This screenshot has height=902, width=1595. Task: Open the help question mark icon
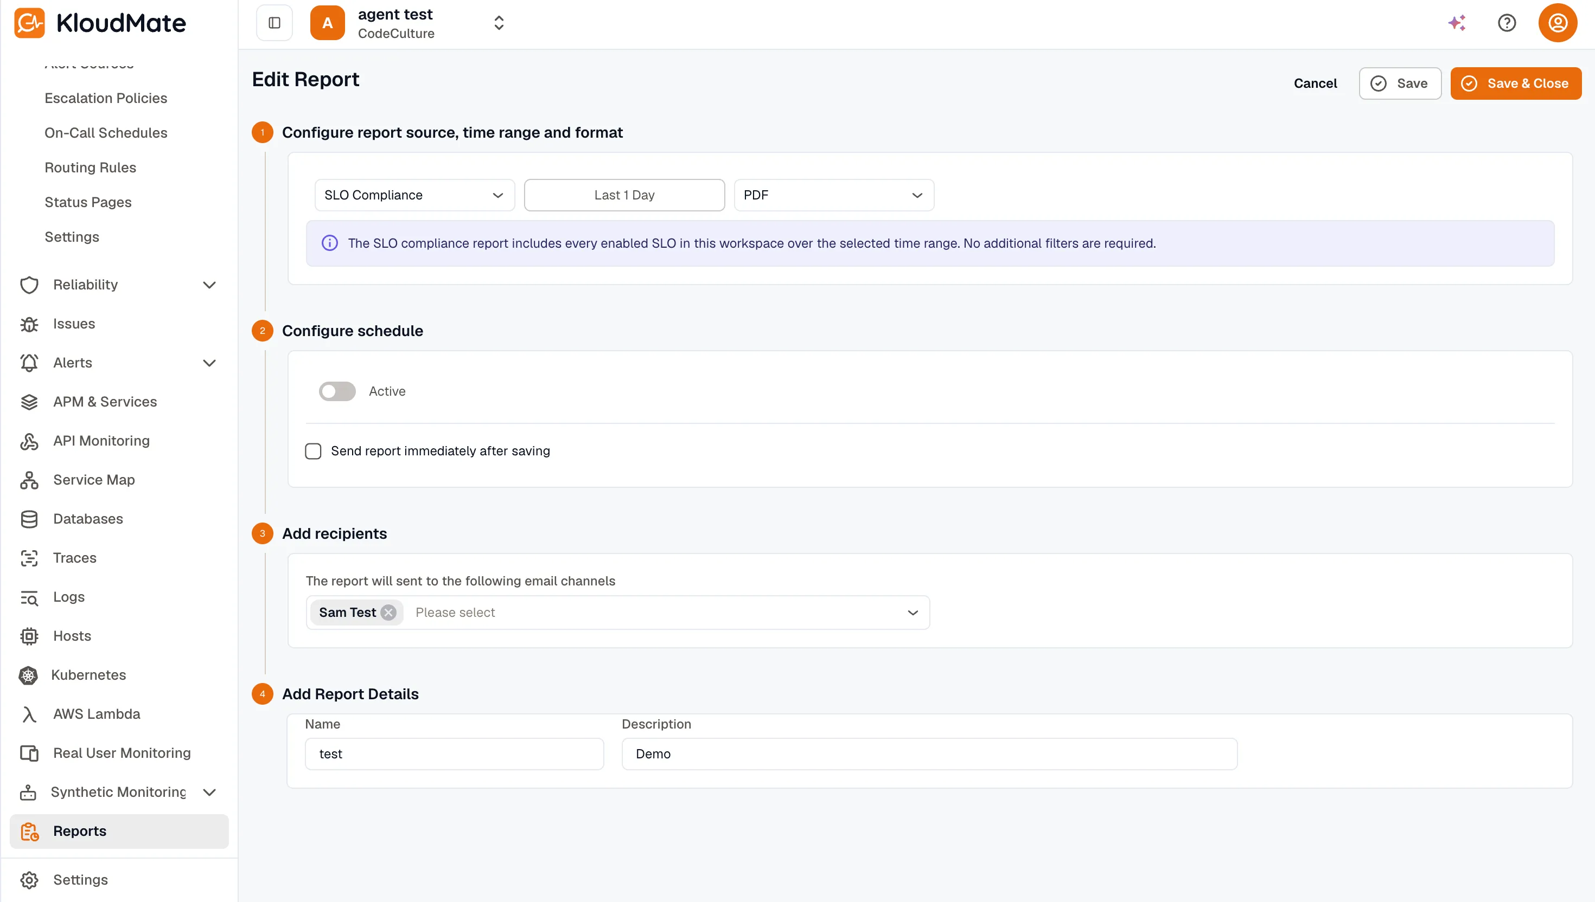pyautogui.click(x=1507, y=23)
